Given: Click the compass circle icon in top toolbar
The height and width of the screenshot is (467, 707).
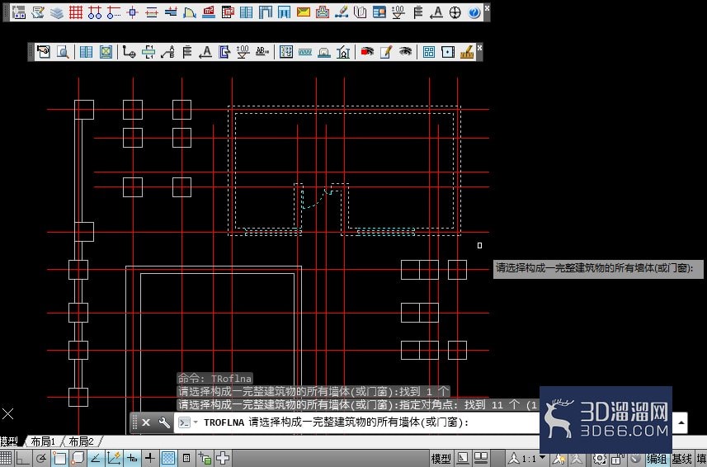Looking at the screenshot, I should (x=455, y=12).
